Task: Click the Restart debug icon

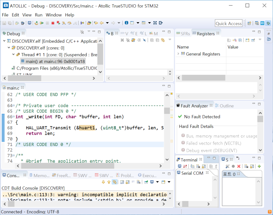Action: tap(36, 23)
